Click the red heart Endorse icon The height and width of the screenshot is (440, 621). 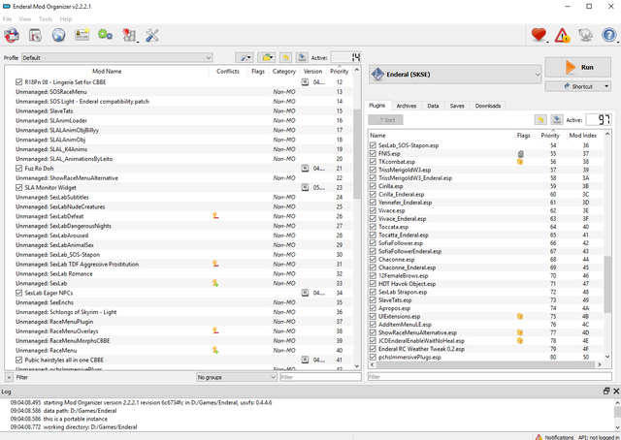point(539,36)
